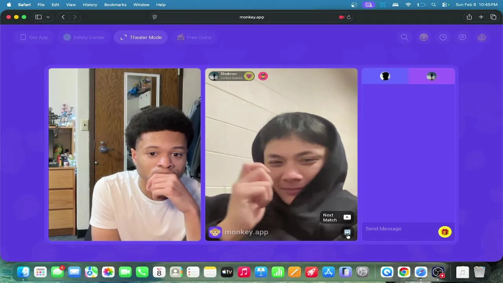Tap the heart icon beside Shokron
The image size is (503, 283).
point(249,76)
